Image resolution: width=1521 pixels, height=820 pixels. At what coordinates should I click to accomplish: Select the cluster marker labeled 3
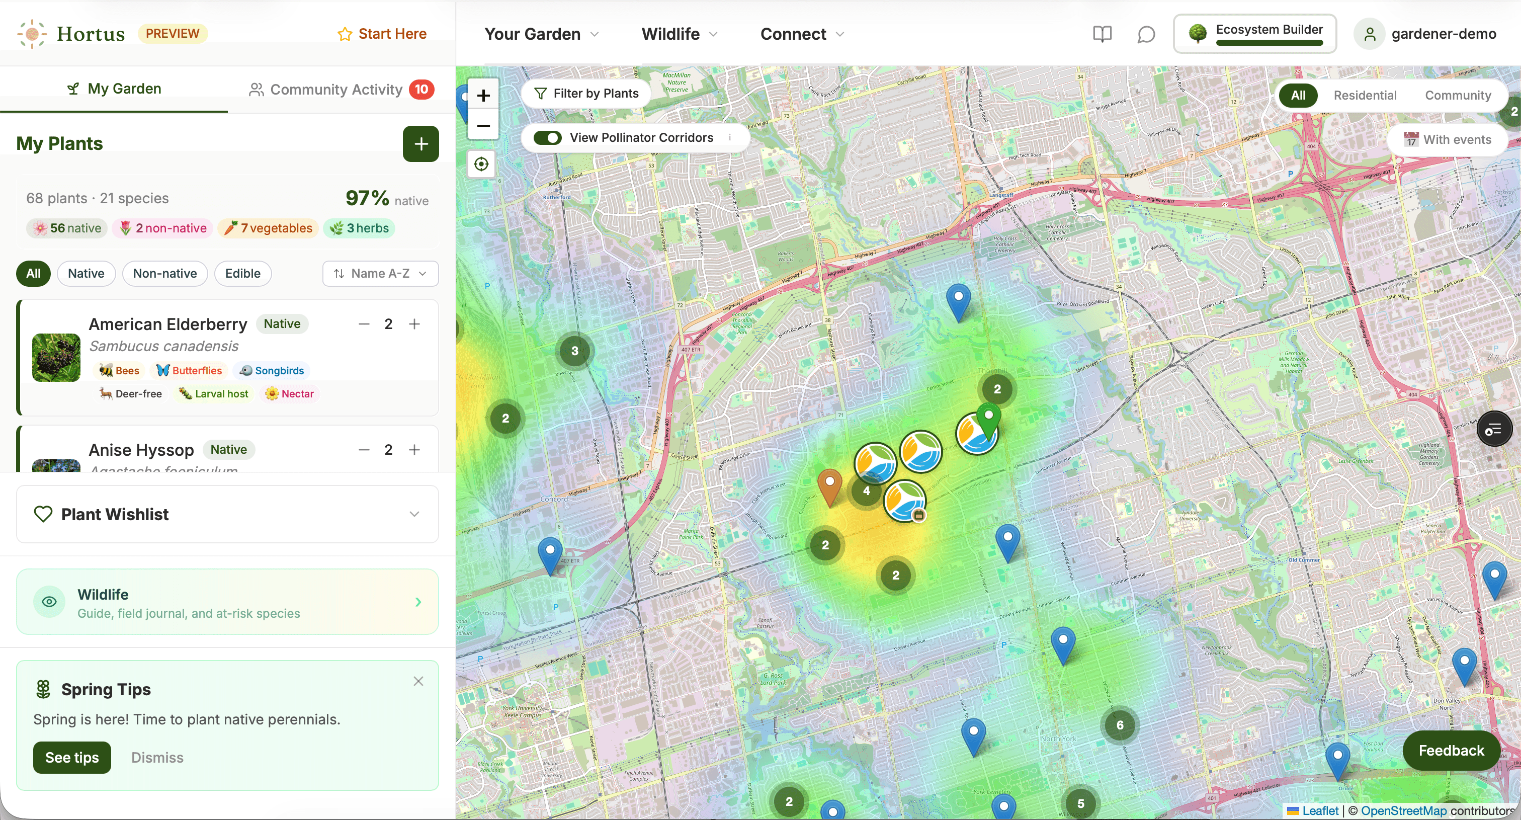click(574, 351)
